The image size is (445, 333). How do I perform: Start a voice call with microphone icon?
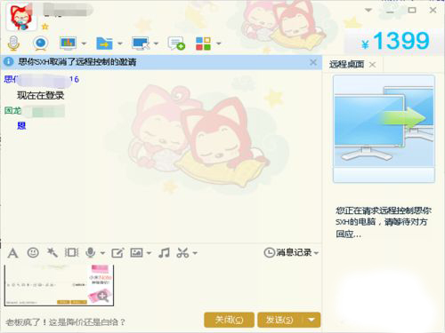click(x=13, y=44)
